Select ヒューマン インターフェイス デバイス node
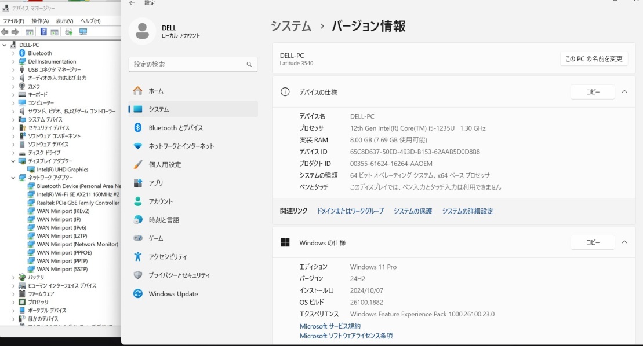Image resolution: width=643 pixels, height=346 pixels. [x=62, y=285]
